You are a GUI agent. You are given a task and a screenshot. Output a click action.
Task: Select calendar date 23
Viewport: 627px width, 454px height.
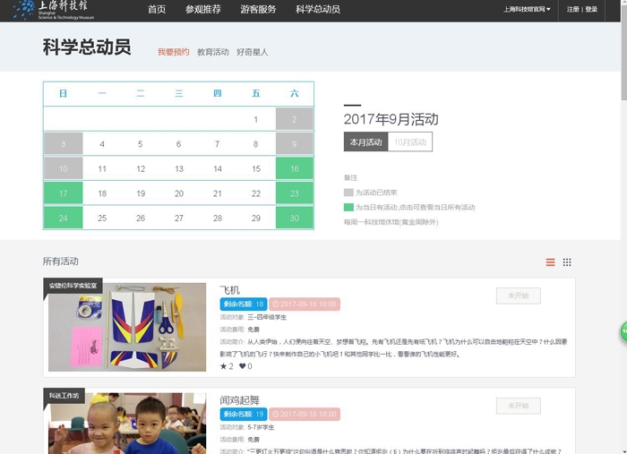coord(295,193)
